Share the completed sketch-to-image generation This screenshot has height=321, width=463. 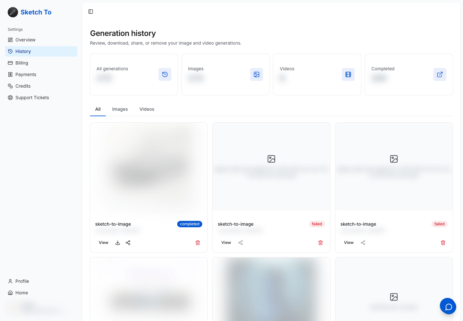[128, 243]
